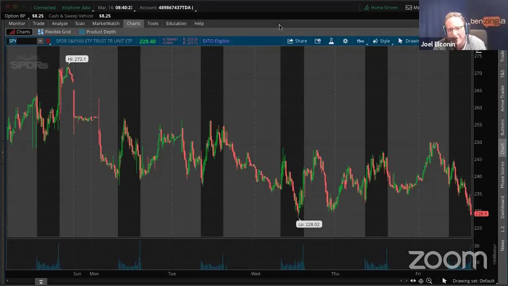The width and height of the screenshot is (508, 286).
Task: Select the Charts sub-tab
Action: (20, 32)
